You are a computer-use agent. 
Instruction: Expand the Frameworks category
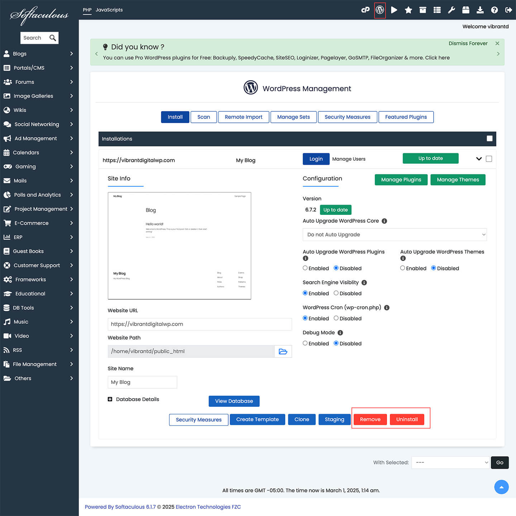72,279
